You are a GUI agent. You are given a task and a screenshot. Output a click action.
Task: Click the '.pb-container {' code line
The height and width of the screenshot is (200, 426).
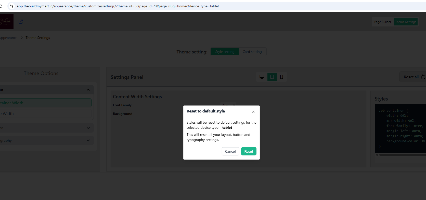tap(393, 111)
